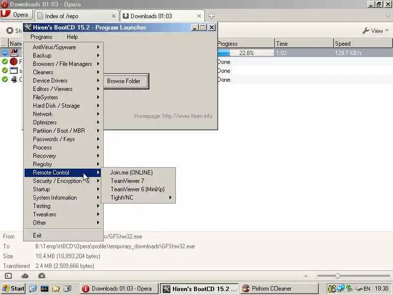Sort downloads by Progress column

(246, 44)
